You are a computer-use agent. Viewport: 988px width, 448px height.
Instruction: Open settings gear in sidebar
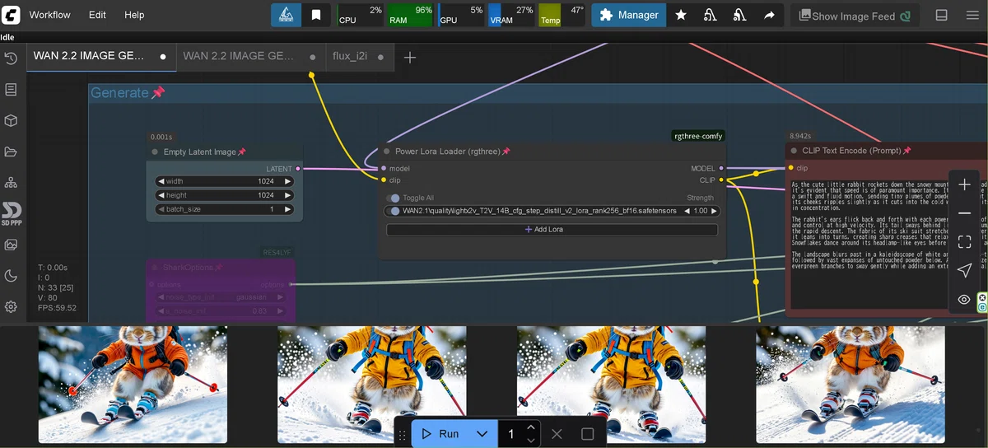coord(11,306)
